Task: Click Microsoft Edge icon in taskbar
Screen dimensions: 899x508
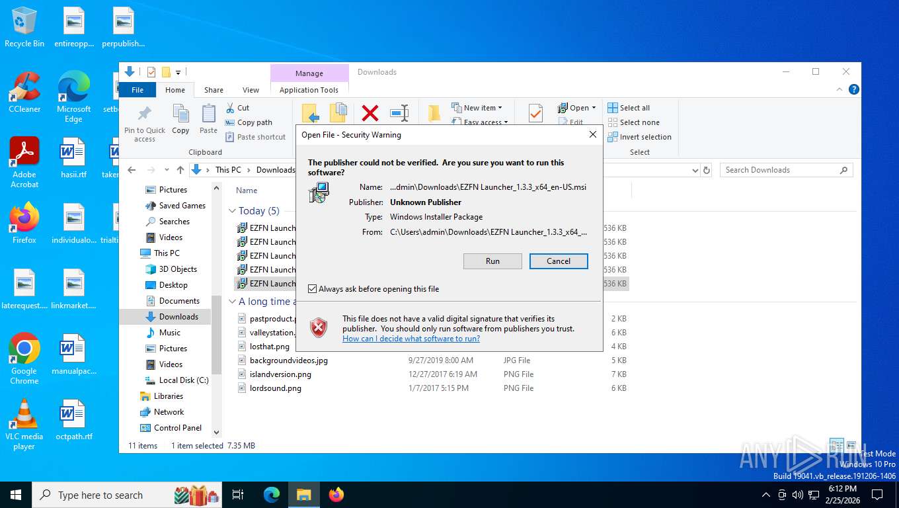Action: tap(272, 495)
